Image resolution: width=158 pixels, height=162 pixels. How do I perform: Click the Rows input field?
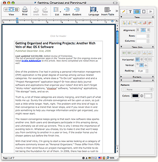pos(141,36)
